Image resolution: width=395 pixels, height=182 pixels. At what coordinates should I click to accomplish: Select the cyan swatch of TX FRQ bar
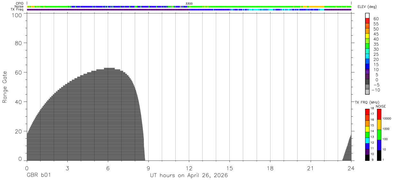pyautogui.click(x=367, y=140)
